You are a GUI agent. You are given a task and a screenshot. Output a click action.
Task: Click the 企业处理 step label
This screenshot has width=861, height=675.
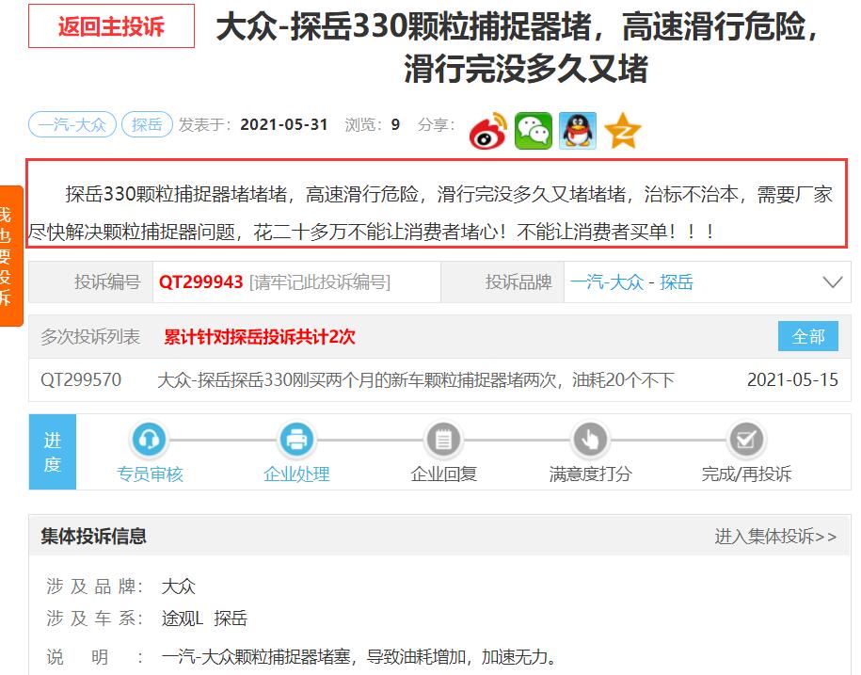(296, 474)
